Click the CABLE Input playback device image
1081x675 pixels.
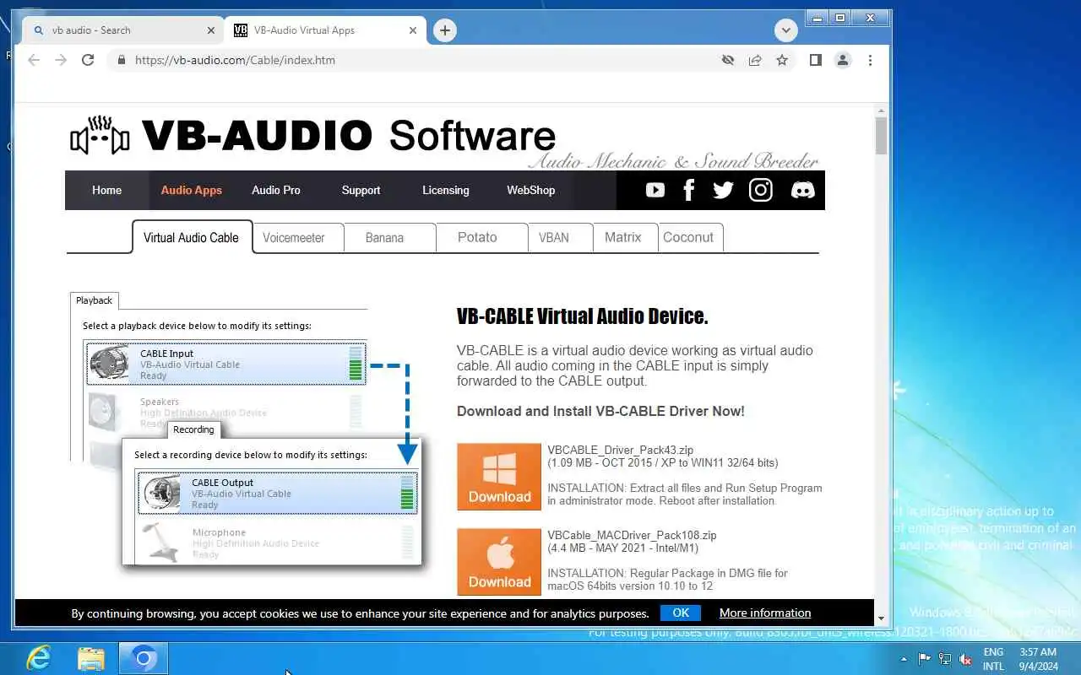click(x=110, y=364)
